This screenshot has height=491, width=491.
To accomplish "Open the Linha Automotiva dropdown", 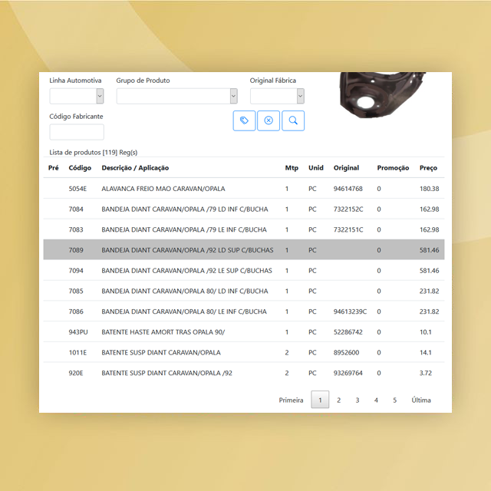I will (x=77, y=96).
